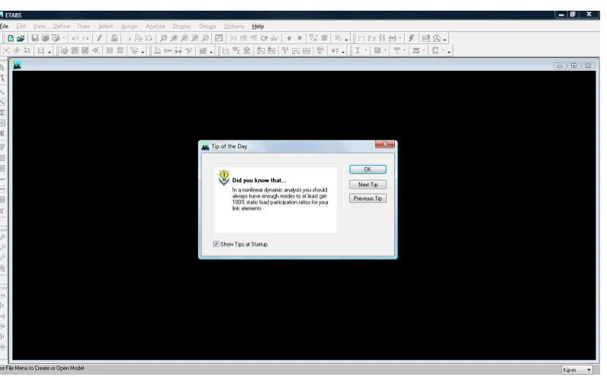Expand dropdown arrow next to concrete design icon
The height and width of the screenshot is (377, 607).
click(x=385, y=50)
